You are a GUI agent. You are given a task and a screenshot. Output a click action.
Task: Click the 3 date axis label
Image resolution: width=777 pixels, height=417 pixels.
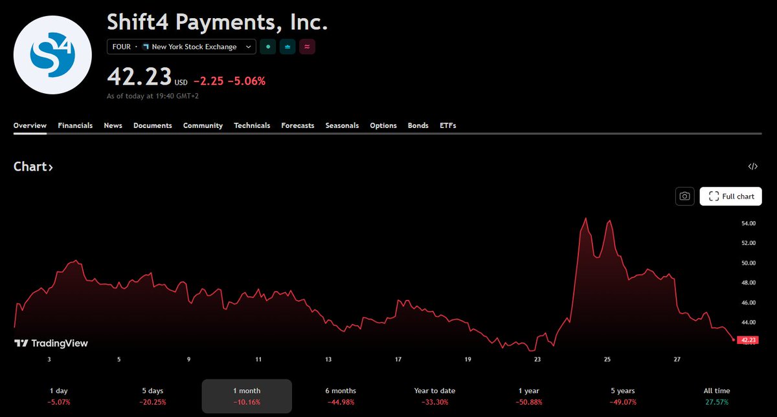49,359
